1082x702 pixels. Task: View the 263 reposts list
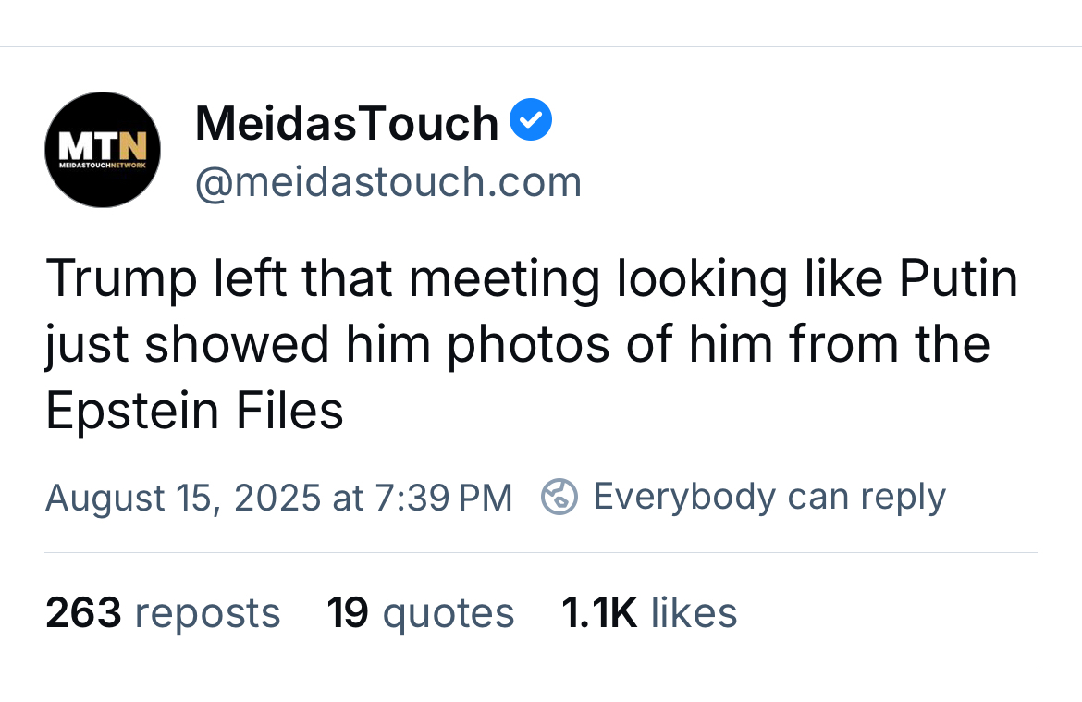click(x=163, y=612)
